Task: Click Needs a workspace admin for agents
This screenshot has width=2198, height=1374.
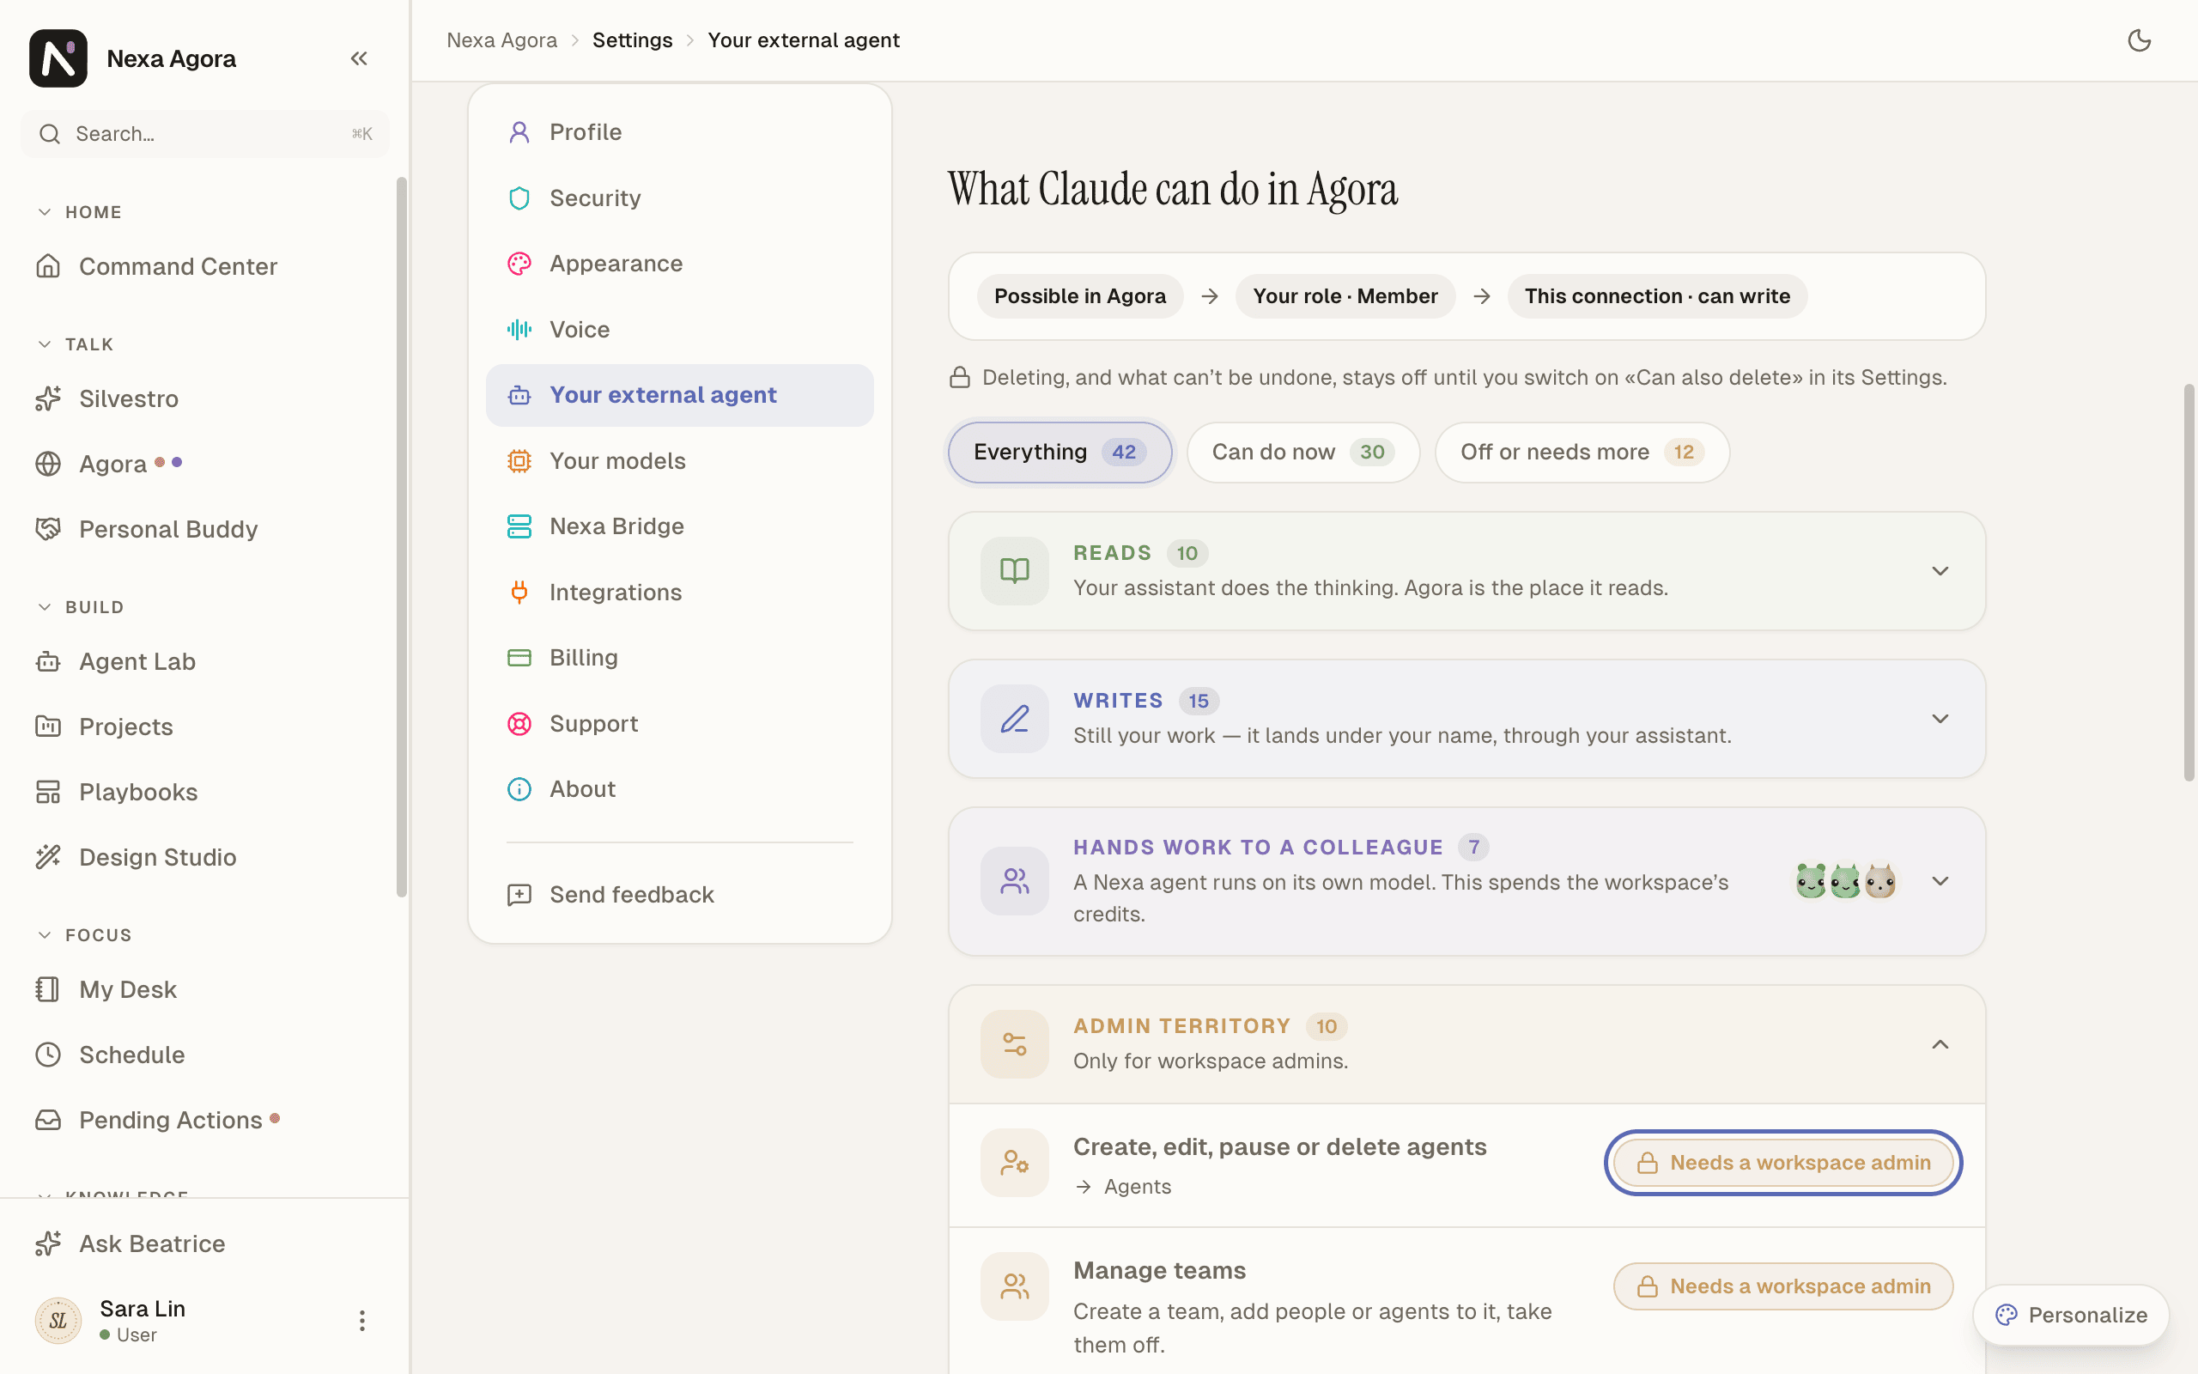Action: (x=1783, y=1162)
